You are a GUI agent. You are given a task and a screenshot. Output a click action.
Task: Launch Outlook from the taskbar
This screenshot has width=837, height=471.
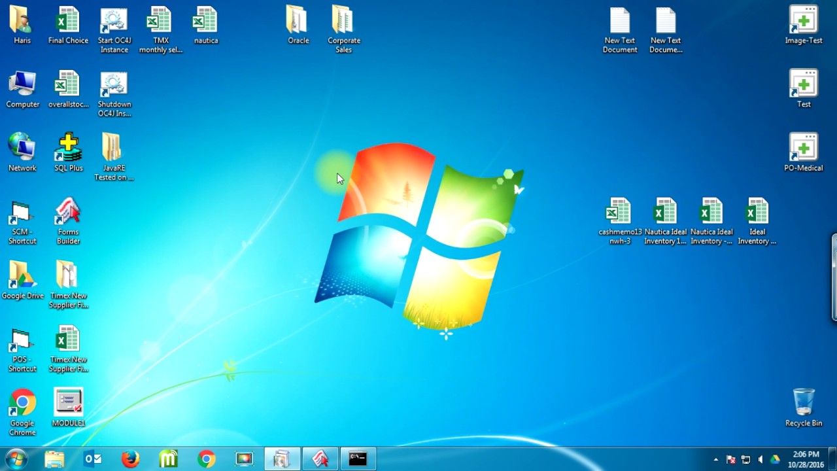tap(93, 459)
